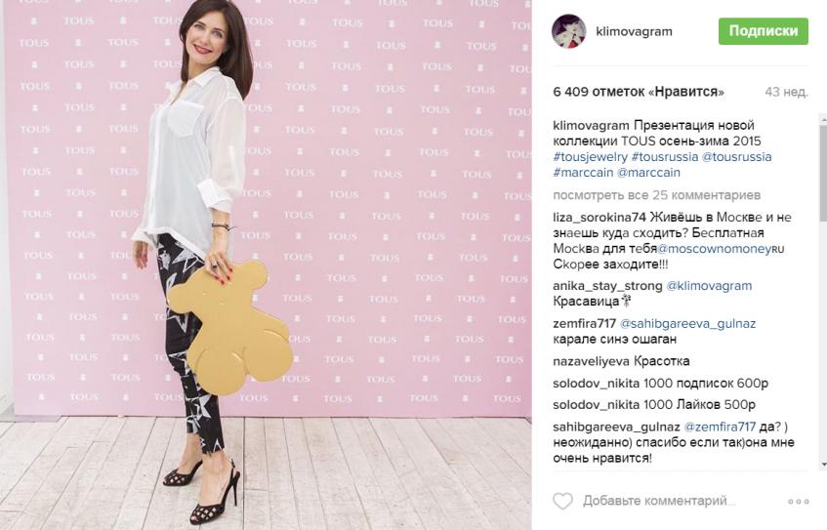
Task: Click the Добавьте комментарий input field
Action: (x=659, y=501)
